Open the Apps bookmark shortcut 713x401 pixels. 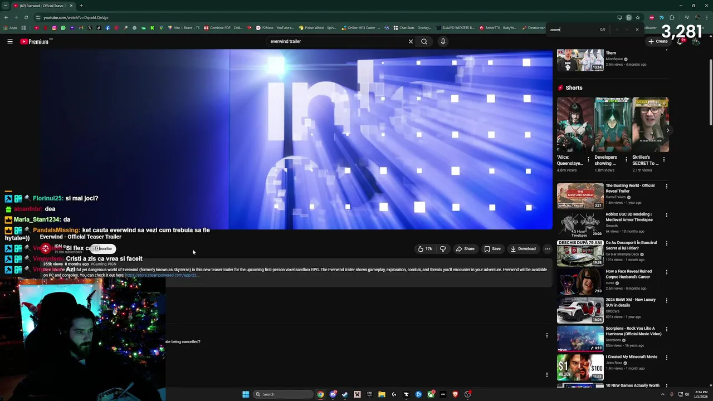click(11, 28)
